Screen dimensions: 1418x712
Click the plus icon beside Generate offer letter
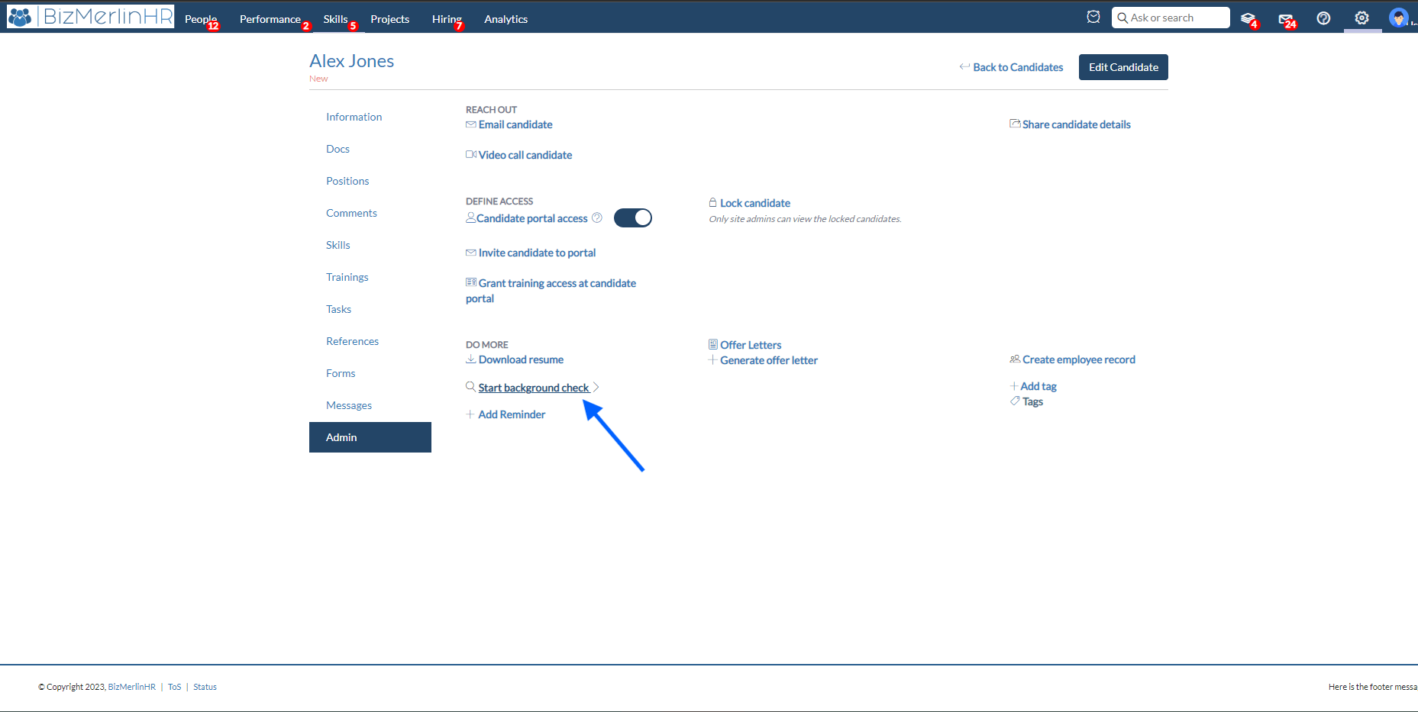pos(712,360)
